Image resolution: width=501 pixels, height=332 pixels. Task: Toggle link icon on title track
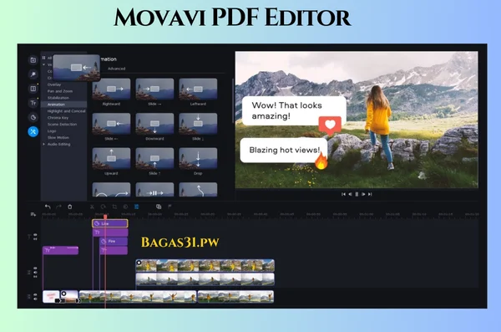click(35, 239)
